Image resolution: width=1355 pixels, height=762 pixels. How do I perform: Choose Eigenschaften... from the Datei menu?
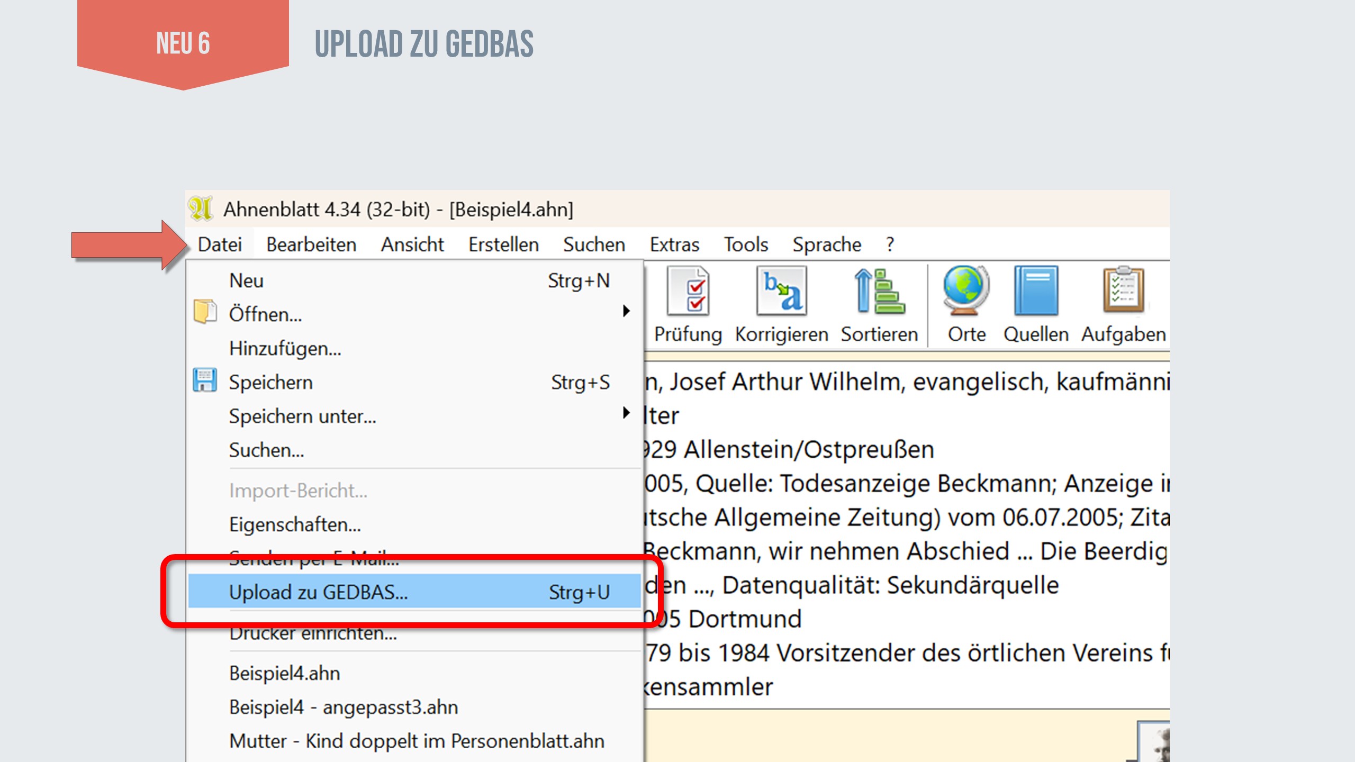295,524
